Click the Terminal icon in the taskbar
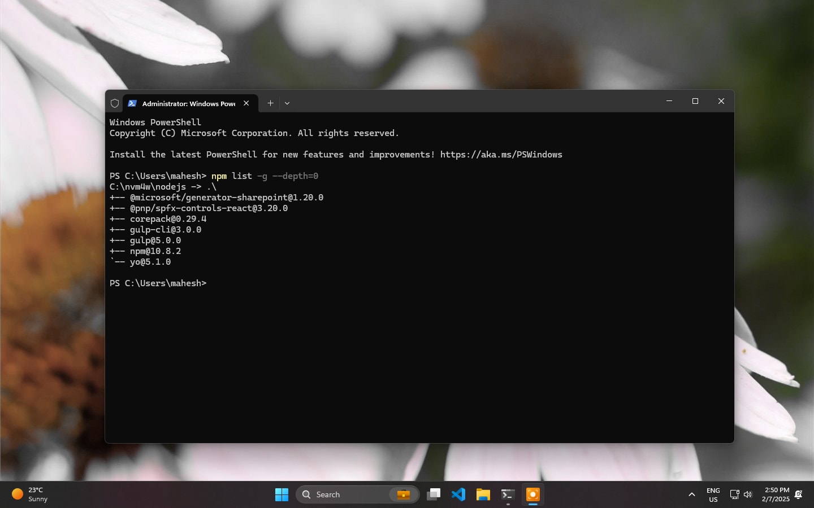The height and width of the screenshot is (508, 814). click(x=508, y=494)
